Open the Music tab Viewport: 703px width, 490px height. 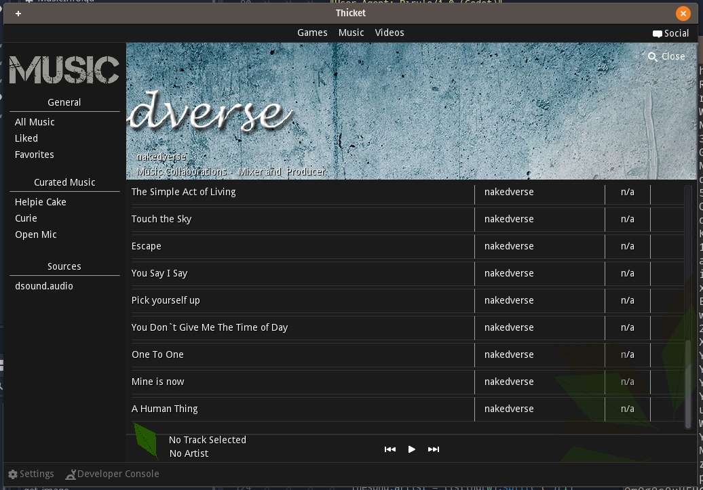(351, 33)
